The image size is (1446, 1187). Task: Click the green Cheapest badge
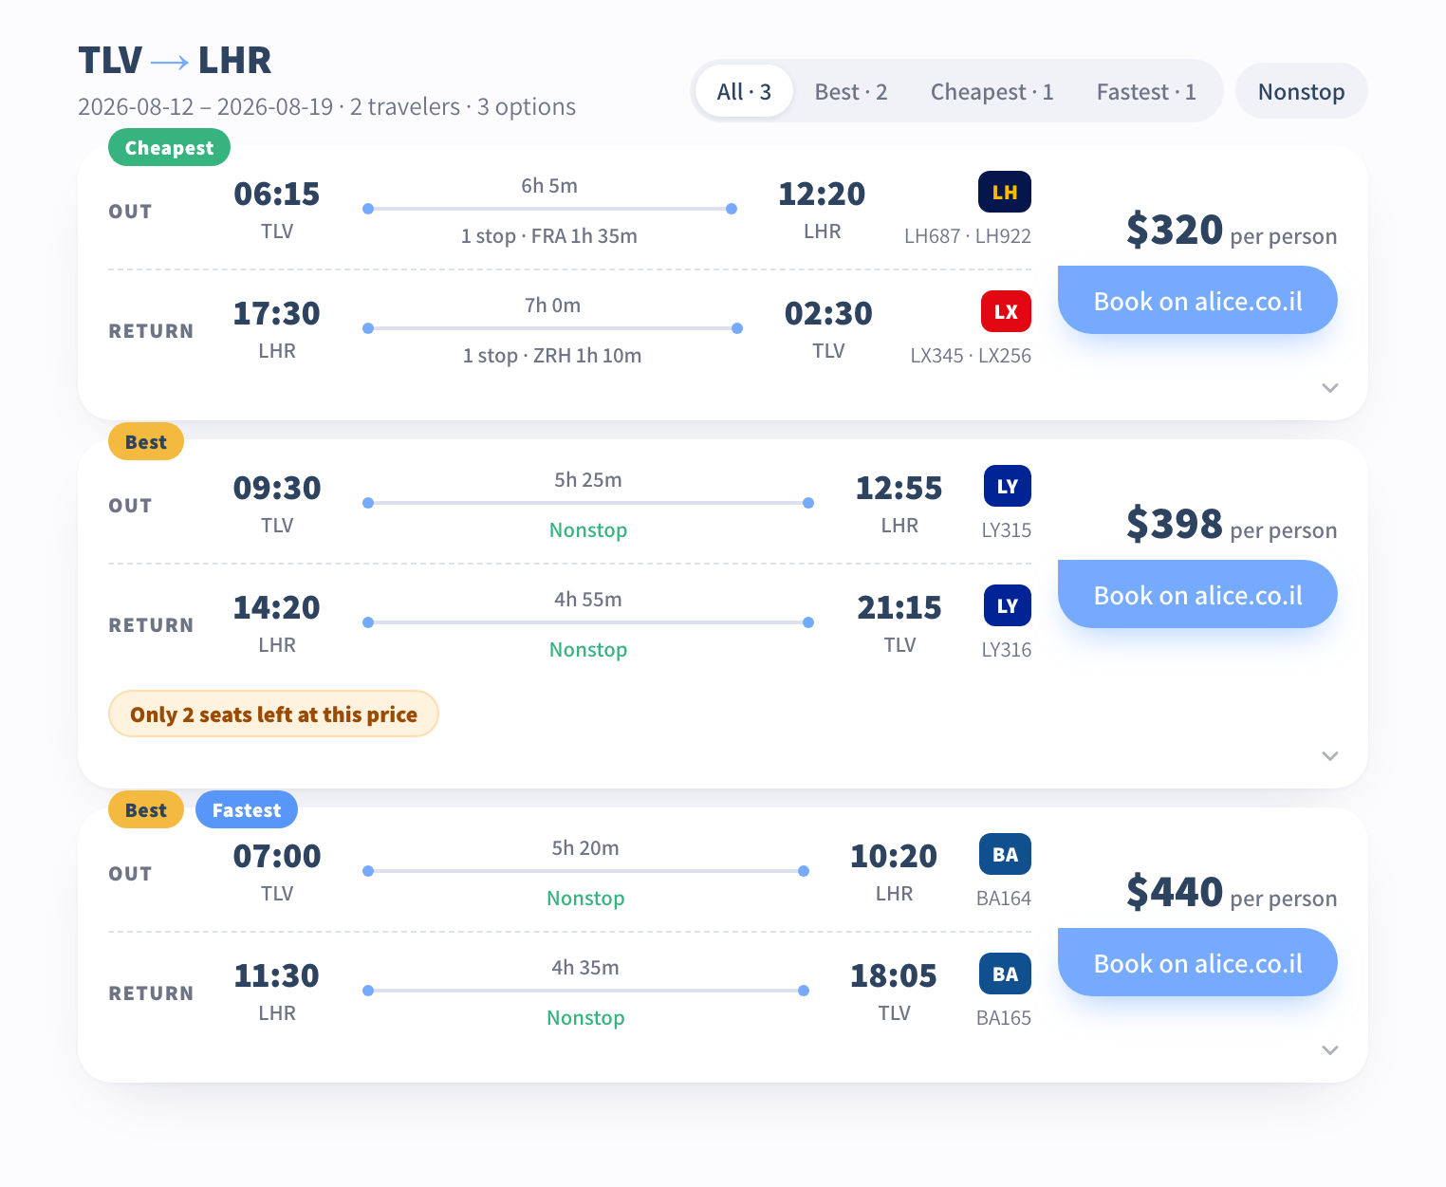[169, 148]
